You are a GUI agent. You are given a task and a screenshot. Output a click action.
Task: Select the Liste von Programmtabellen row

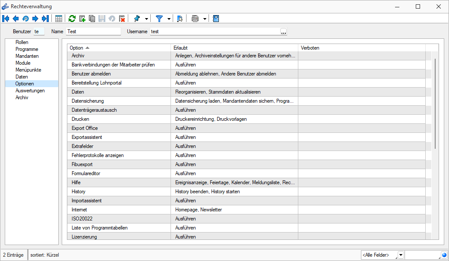[x=246, y=228]
